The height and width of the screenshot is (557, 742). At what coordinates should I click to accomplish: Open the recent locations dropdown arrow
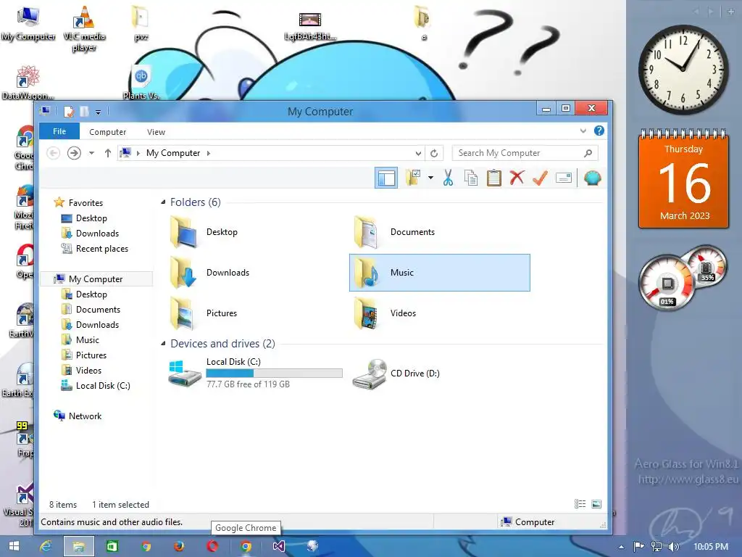tap(91, 153)
